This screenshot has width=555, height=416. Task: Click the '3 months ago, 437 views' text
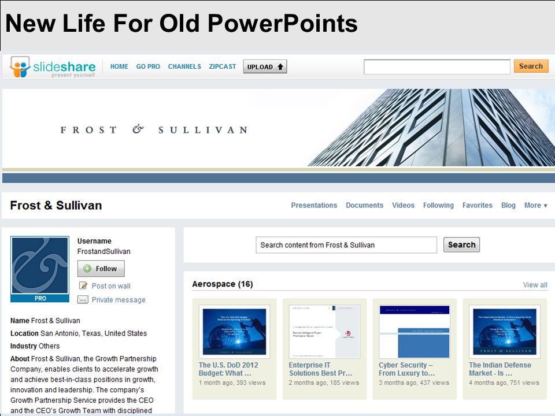pos(414,382)
